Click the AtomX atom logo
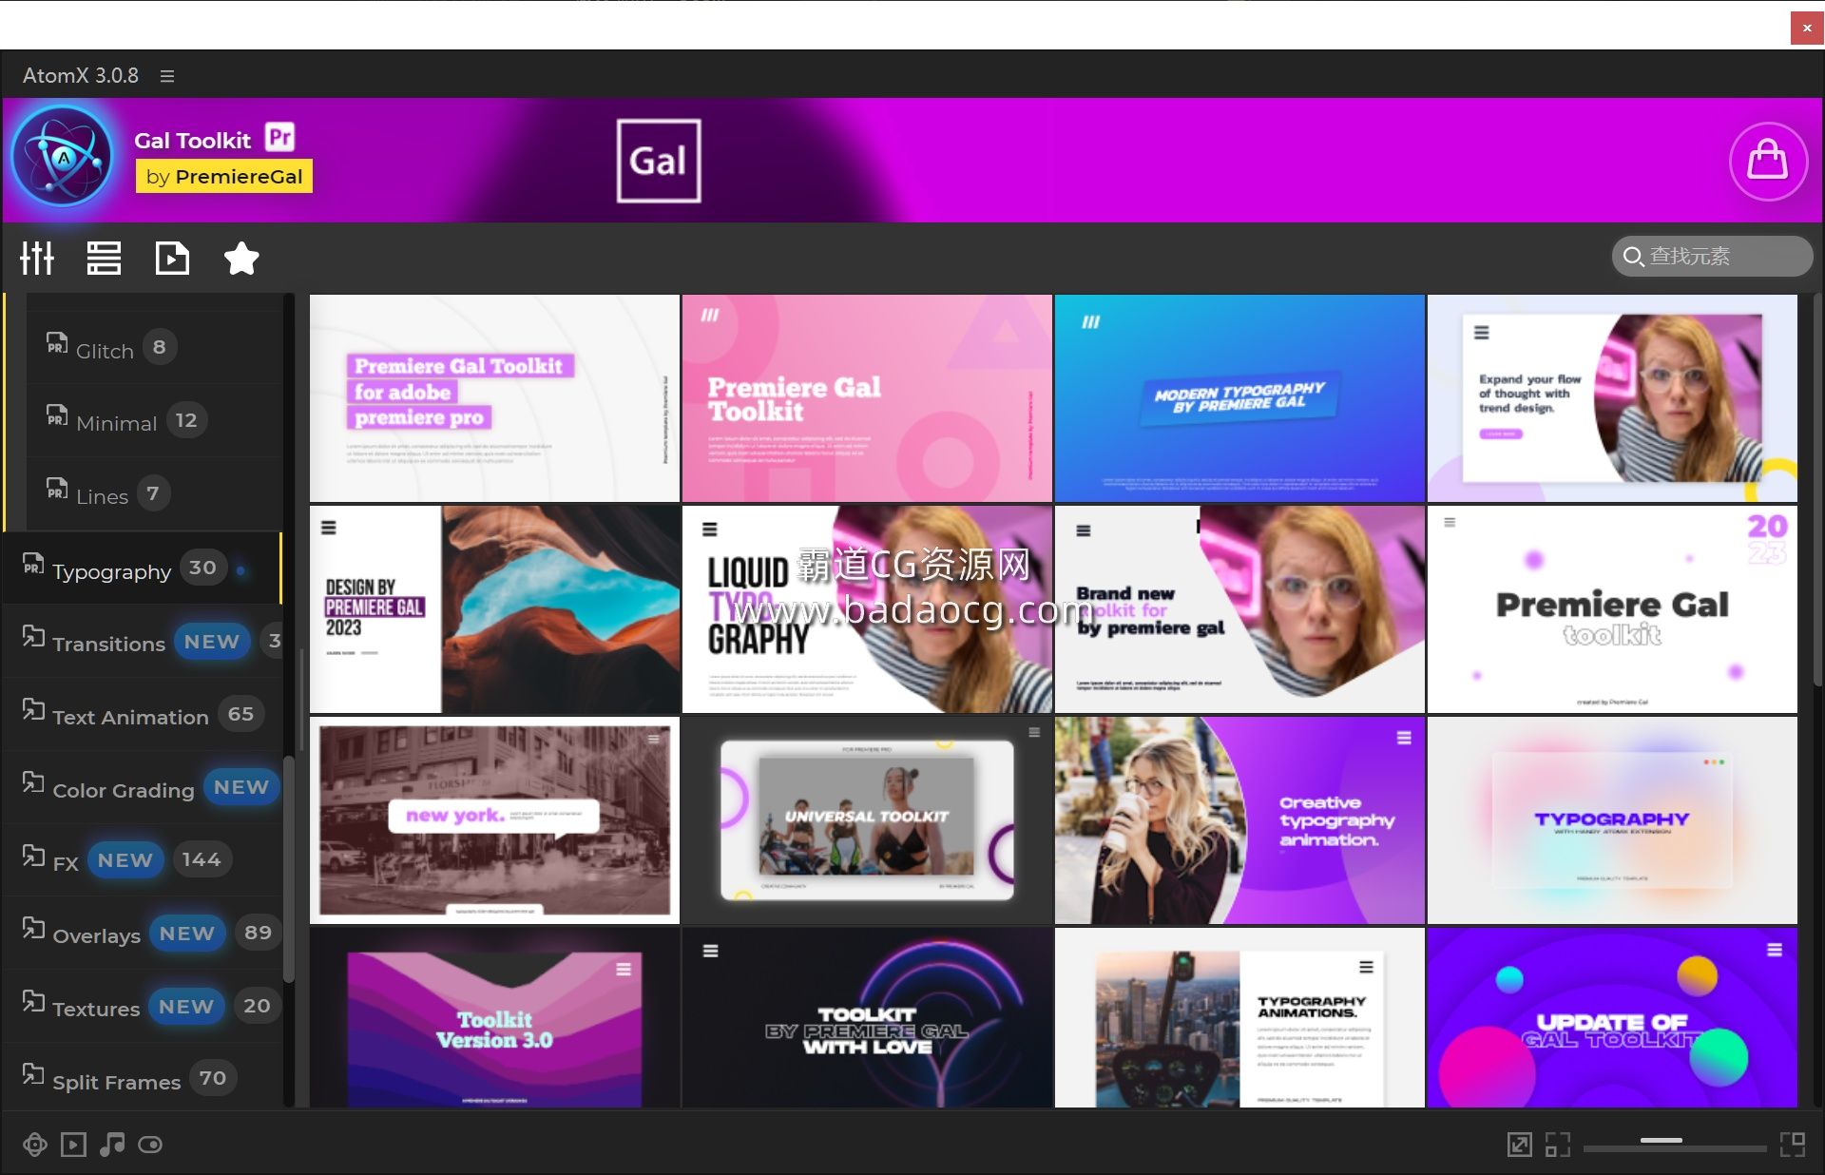The width and height of the screenshot is (1825, 1175). [63, 158]
